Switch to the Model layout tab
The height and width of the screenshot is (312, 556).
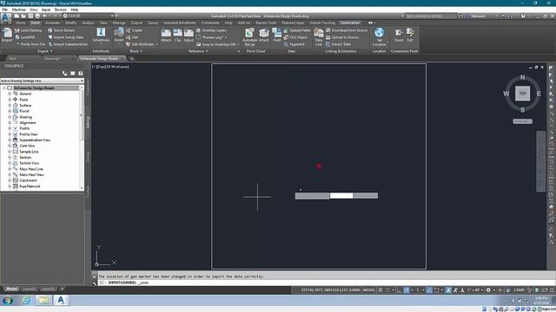point(11,289)
